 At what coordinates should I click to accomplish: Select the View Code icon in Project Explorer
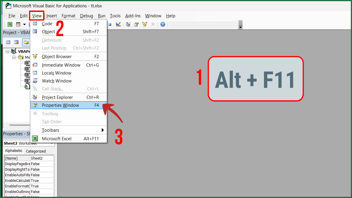coord(8,42)
